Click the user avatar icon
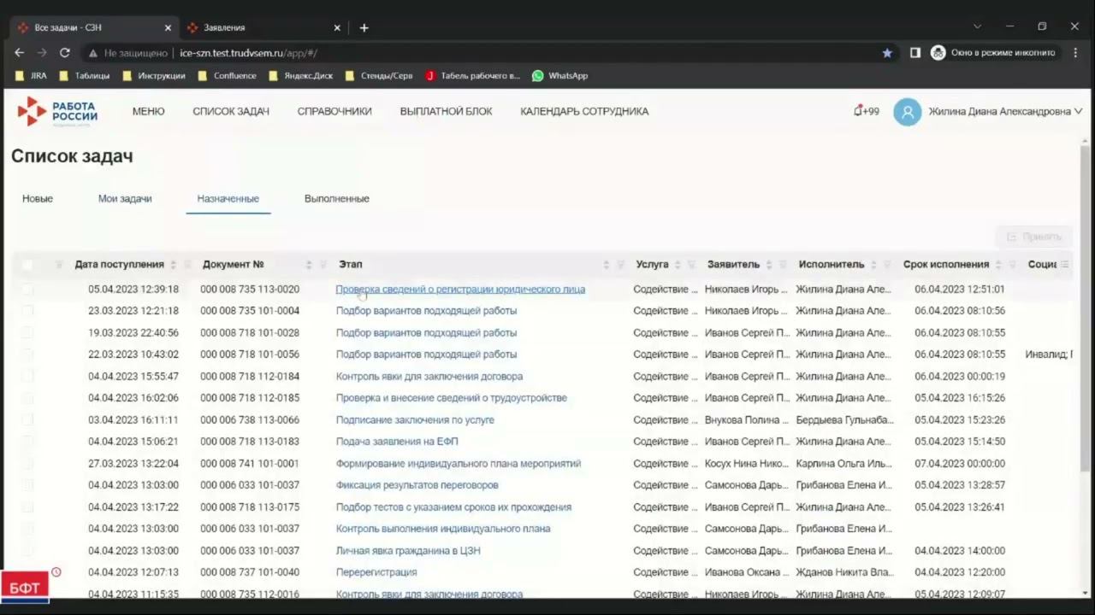 point(908,112)
